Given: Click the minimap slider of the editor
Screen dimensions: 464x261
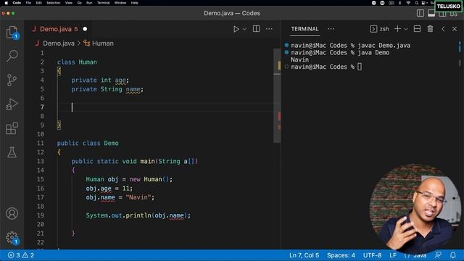Looking at the screenshot, I should [277, 96].
